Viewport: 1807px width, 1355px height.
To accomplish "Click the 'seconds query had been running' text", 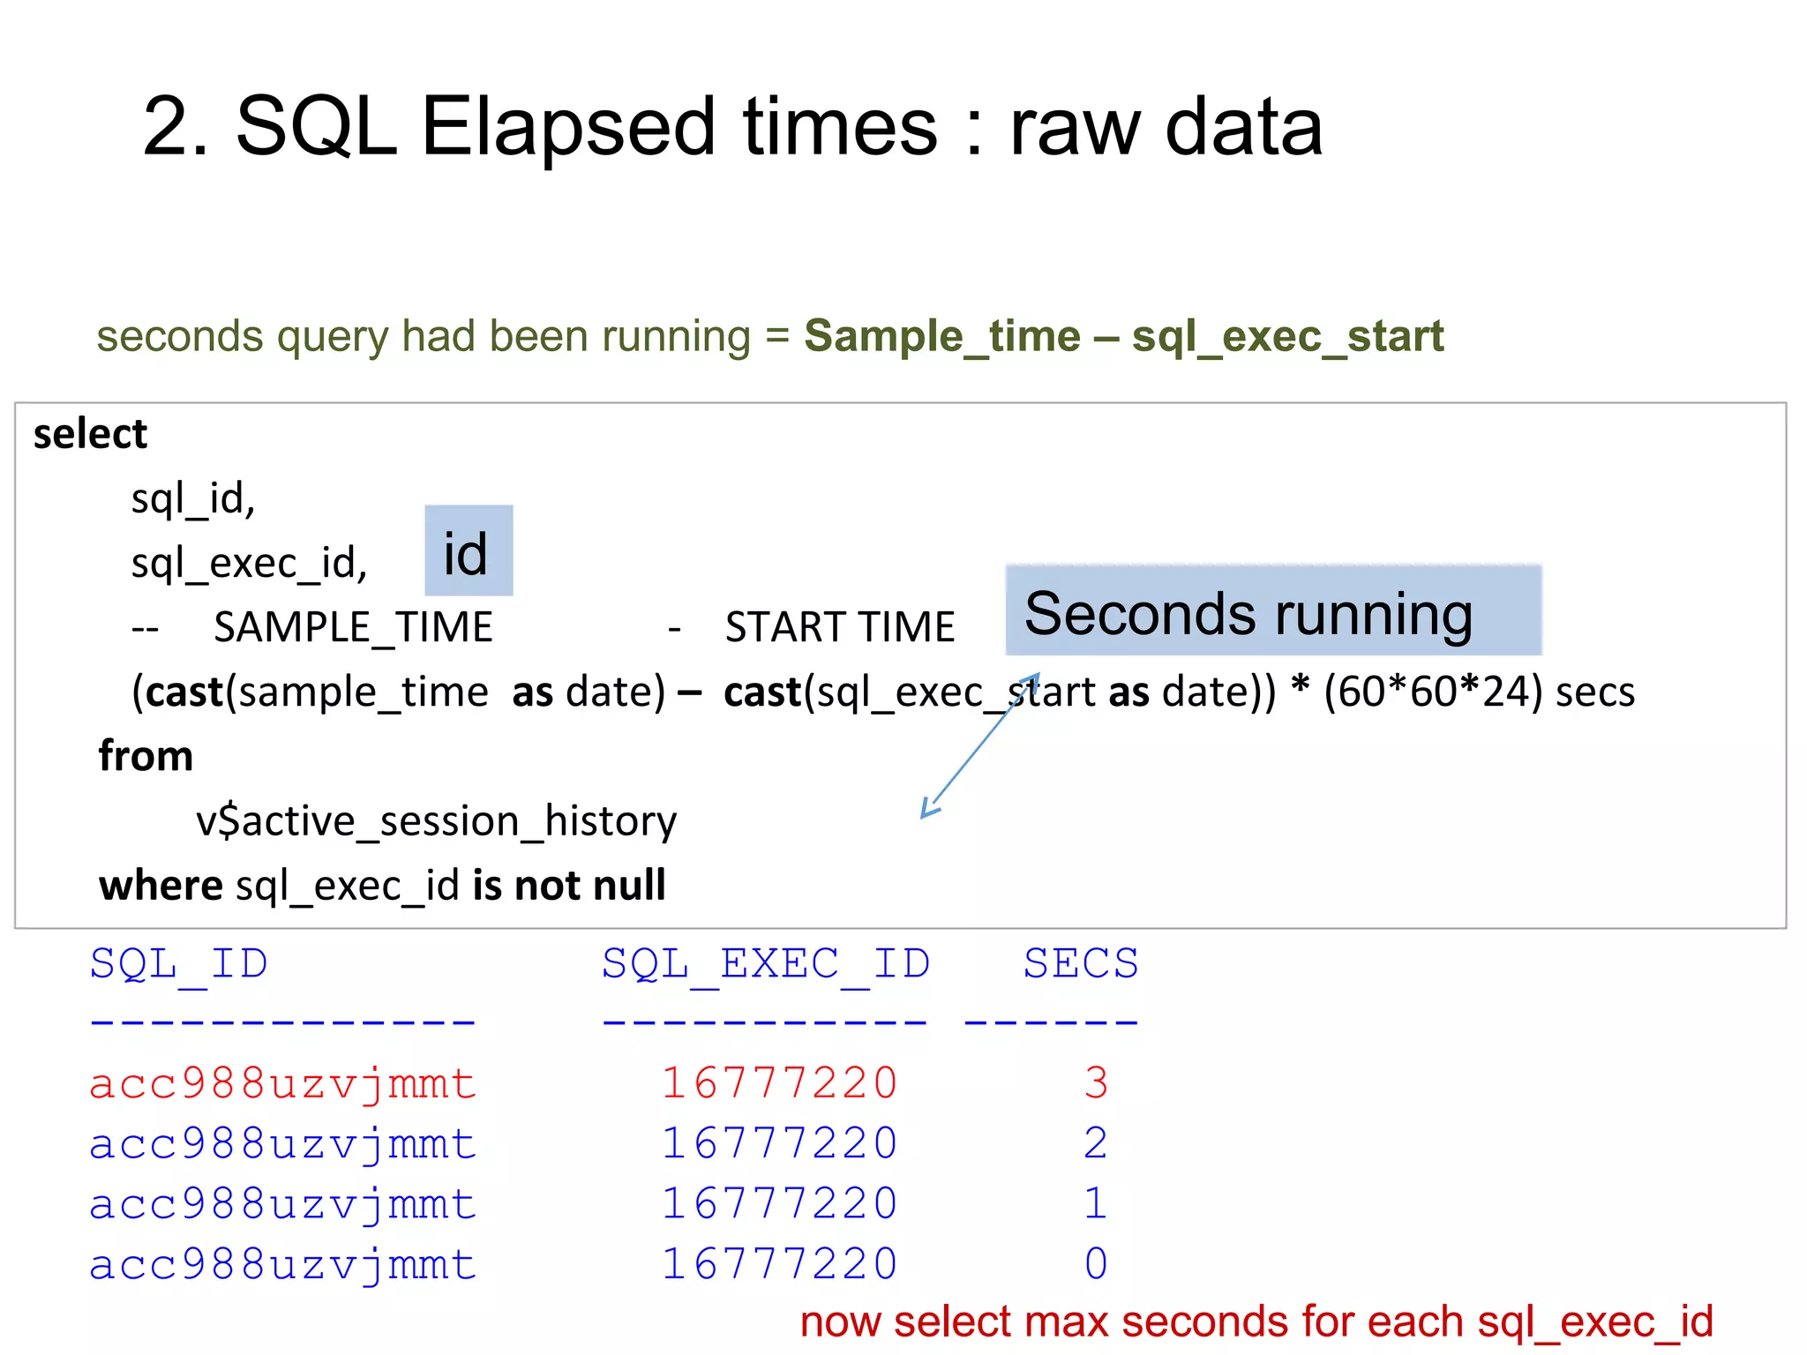I will pos(424,337).
